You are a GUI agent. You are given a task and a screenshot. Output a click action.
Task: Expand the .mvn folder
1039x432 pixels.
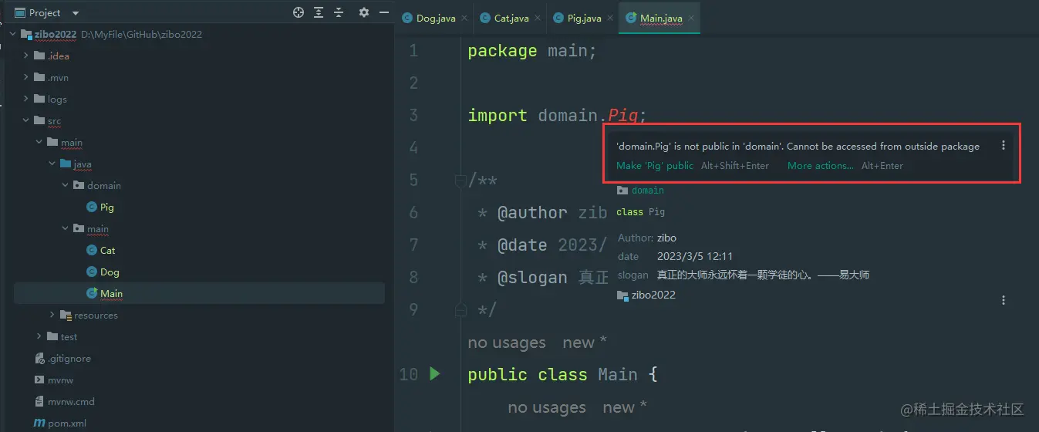(26, 77)
